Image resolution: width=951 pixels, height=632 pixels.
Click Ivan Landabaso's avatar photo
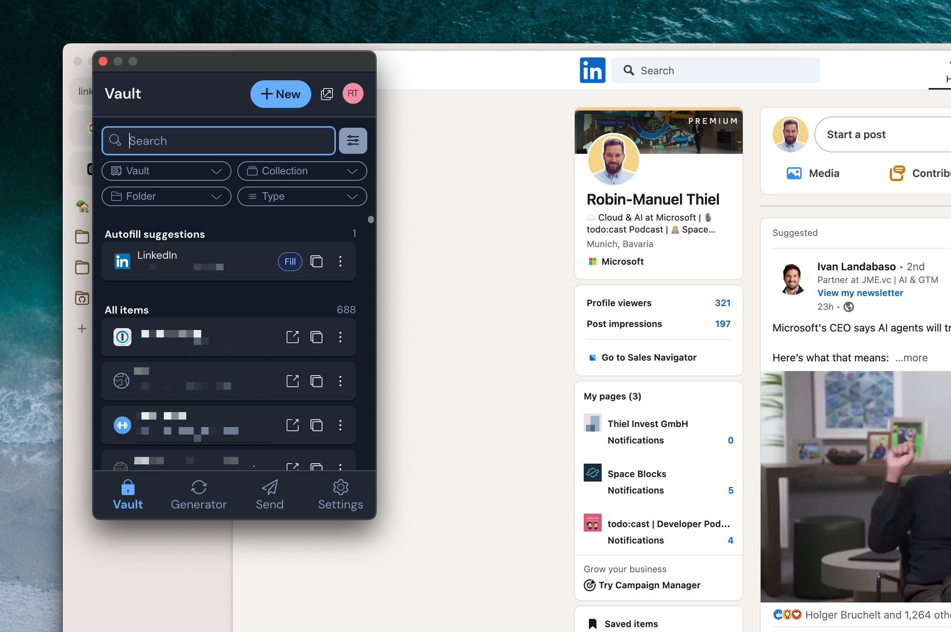792,280
